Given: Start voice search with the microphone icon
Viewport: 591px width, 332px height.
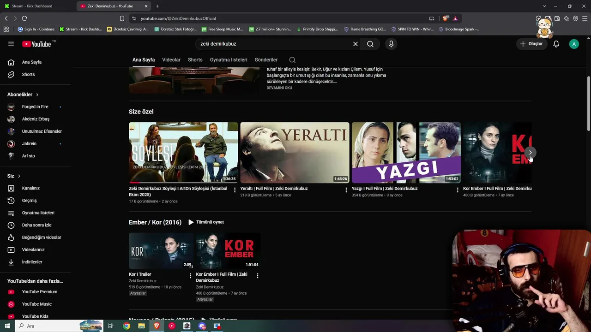Looking at the screenshot, I should (391, 44).
